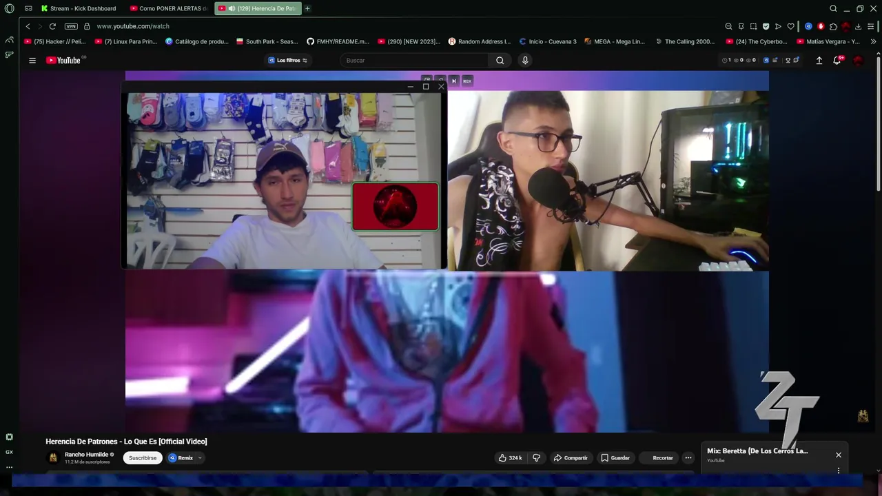
Task: Open The Calling 2000... bookmark
Action: pos(685,41)
